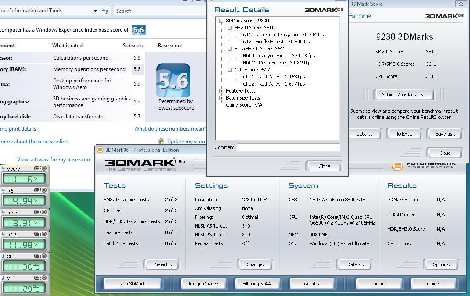Screen dimensions: 470x296
Task: Click the lightning icon on Vcore gadget
Action: [3, 169]
